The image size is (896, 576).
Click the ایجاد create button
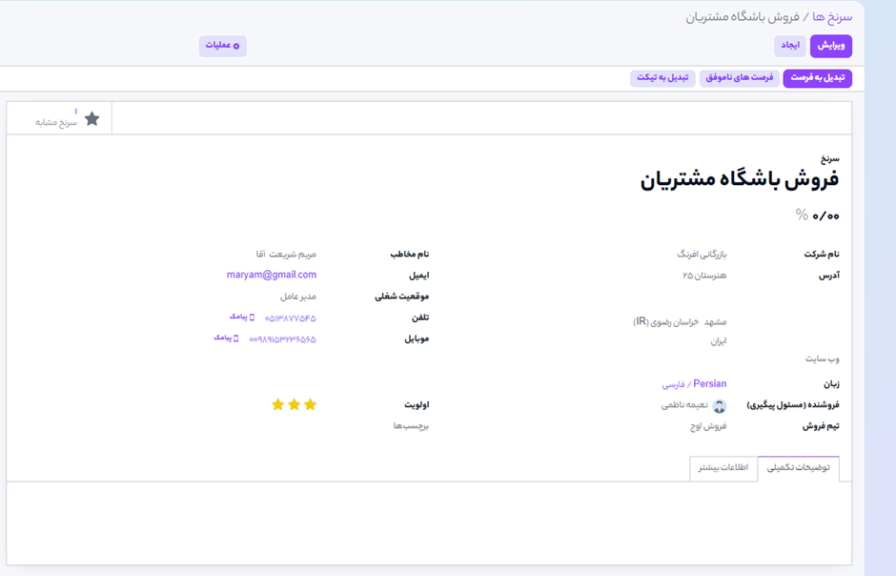click(x=790, y=46)
